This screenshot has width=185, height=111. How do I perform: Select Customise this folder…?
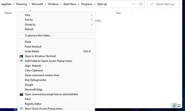tap(56, 35)
